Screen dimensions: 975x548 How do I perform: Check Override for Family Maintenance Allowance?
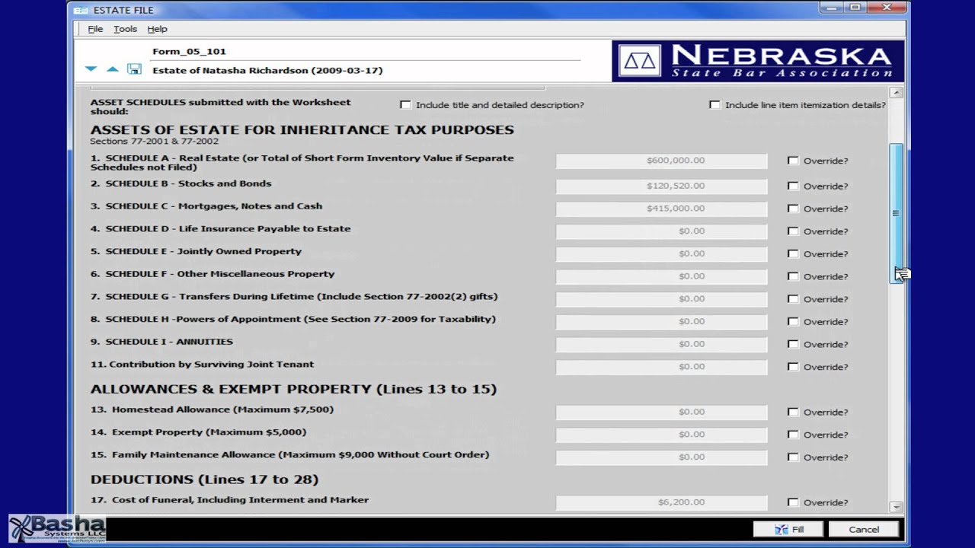pyautogui.click(x=793, y=457)
